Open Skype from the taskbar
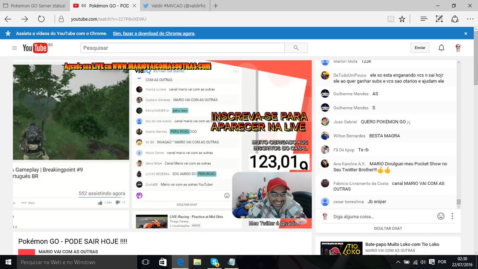 [x=215, y=262]
